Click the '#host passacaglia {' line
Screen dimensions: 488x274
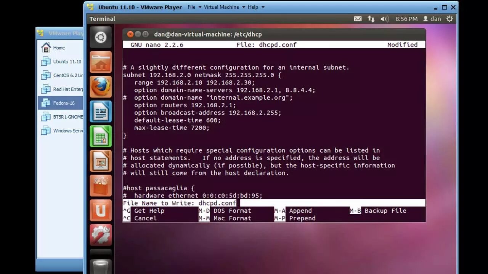tap(159, 188)
